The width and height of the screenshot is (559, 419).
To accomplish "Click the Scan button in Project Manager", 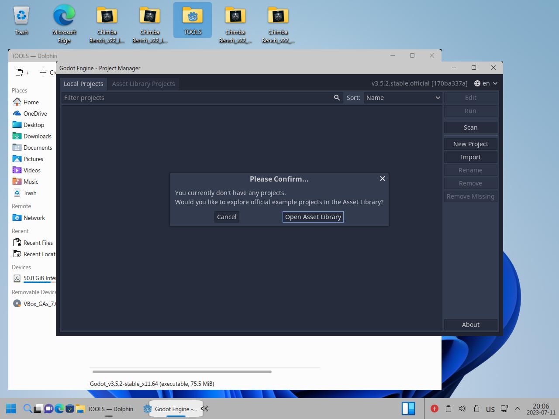I will click(470, 127).
